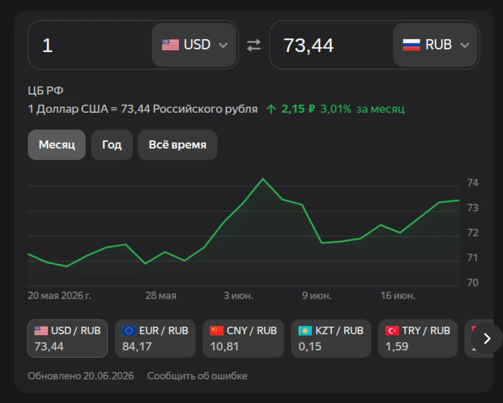The width and height of the screenshot is (503, 403).
Task: Select the CNY / RUB pair card
Action: tap(243, 339)
